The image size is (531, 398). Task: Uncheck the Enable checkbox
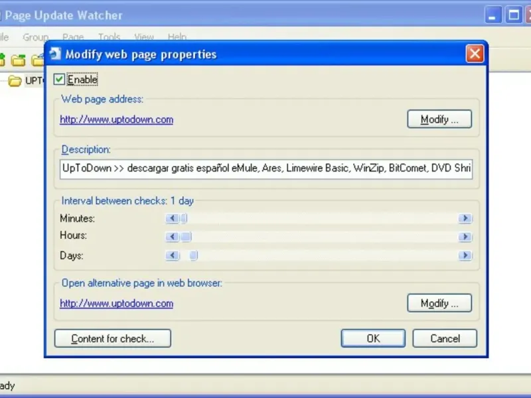tap(59, 79)
